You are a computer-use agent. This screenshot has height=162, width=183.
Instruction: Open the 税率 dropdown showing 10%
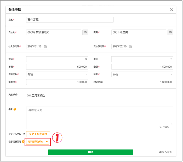coord(142,74)
